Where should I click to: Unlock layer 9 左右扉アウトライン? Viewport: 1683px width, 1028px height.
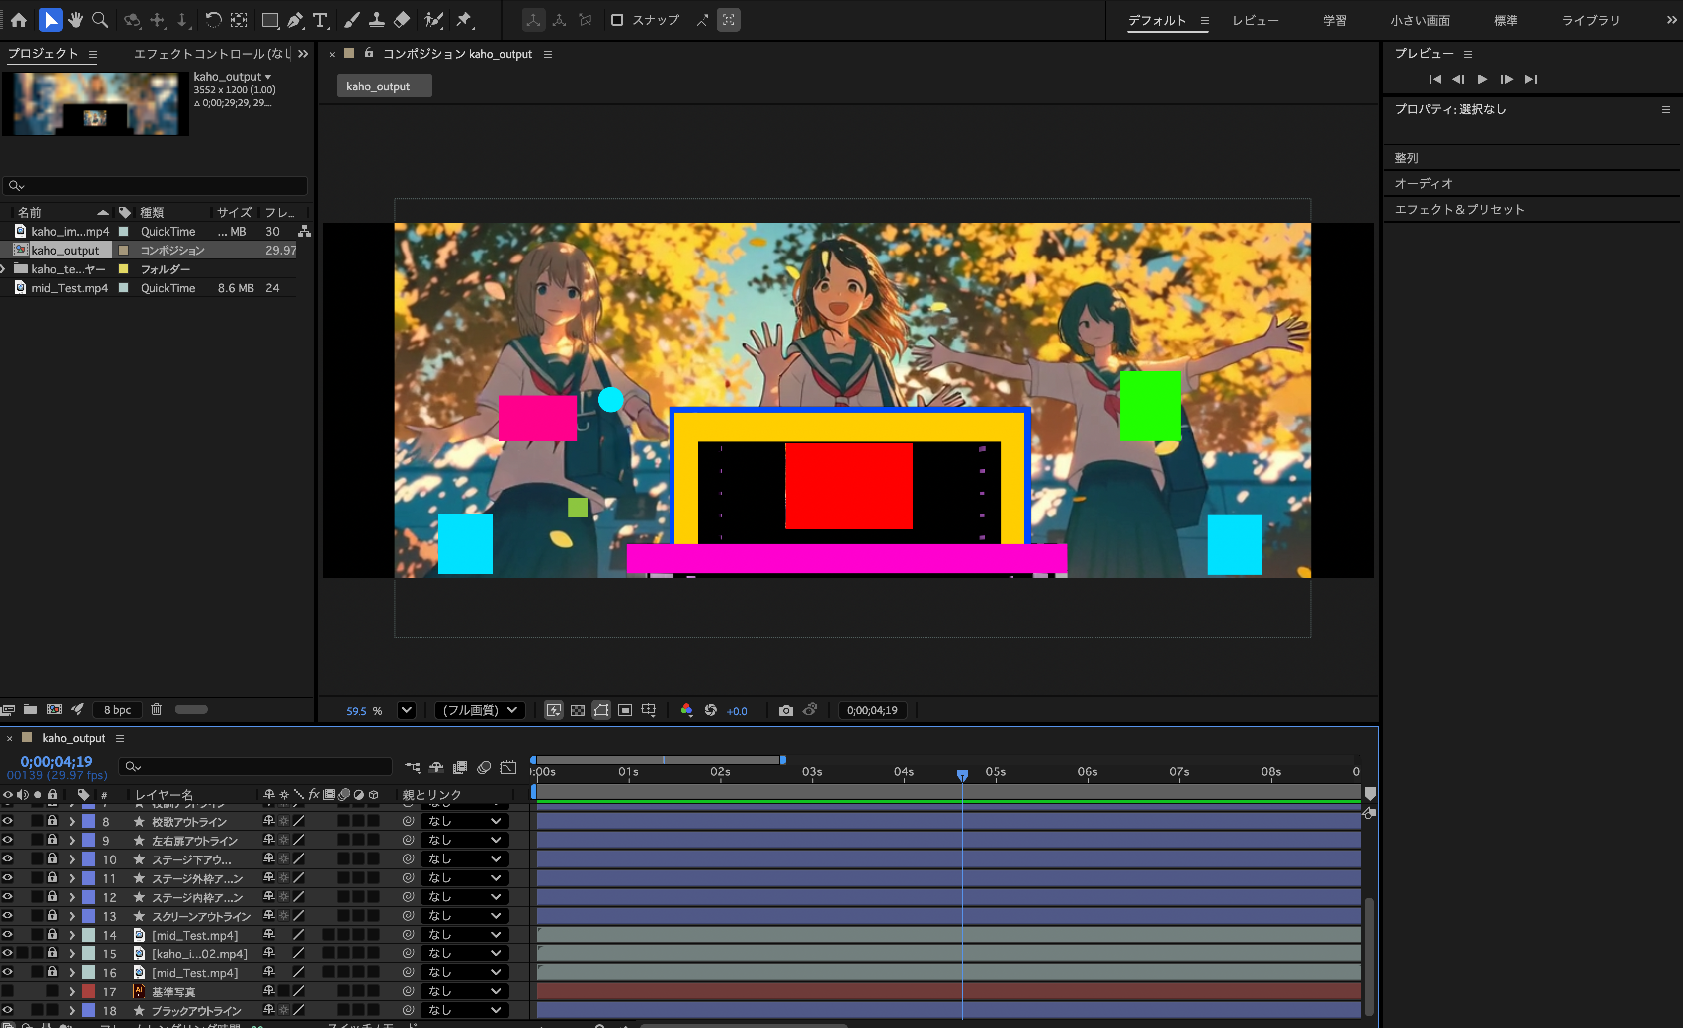click(x=52, y=840)
